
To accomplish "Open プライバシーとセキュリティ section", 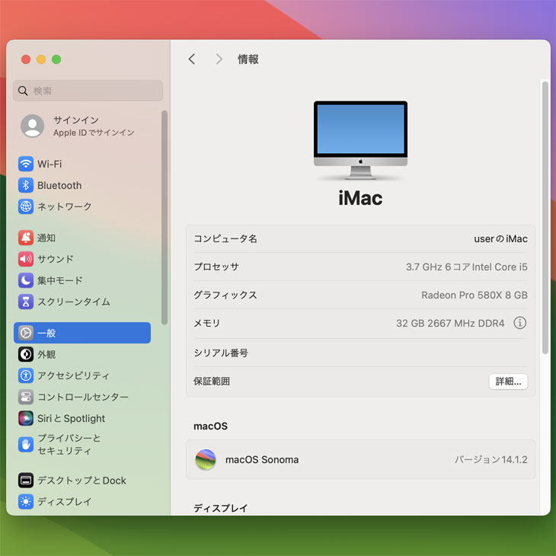I will coord(69,444).
